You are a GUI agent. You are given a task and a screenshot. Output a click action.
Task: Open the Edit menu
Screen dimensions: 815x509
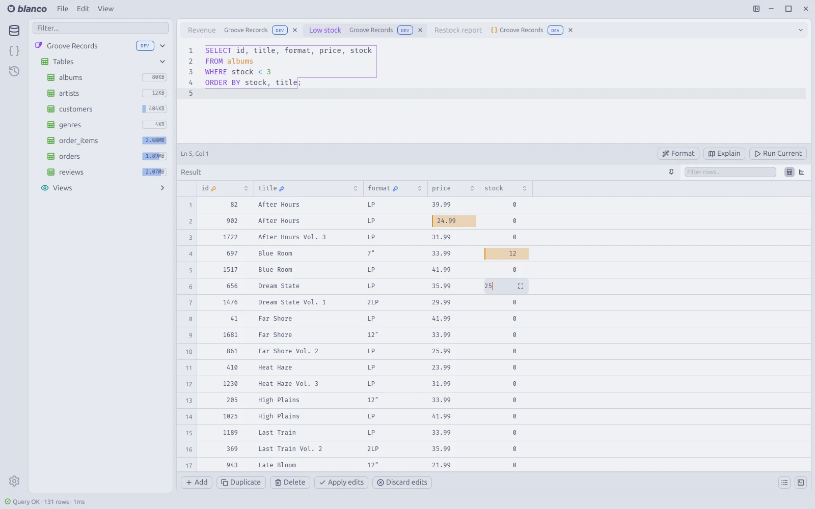(x=83, y=9)
